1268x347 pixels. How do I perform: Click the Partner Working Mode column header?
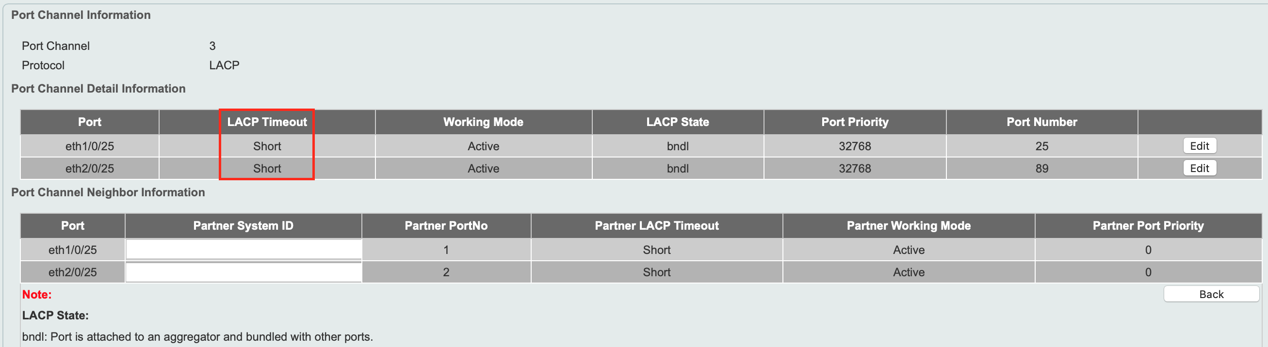click(909, 226)
